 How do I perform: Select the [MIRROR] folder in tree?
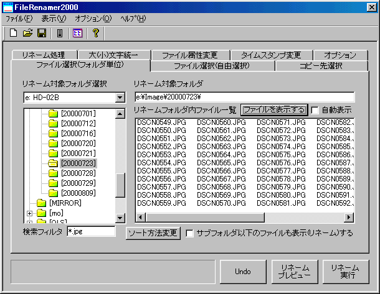(x=65, y=203)
